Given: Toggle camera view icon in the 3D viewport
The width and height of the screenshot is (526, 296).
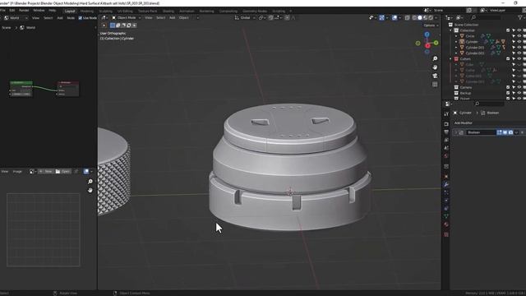Looking at the screenshot, I should 435,76.
